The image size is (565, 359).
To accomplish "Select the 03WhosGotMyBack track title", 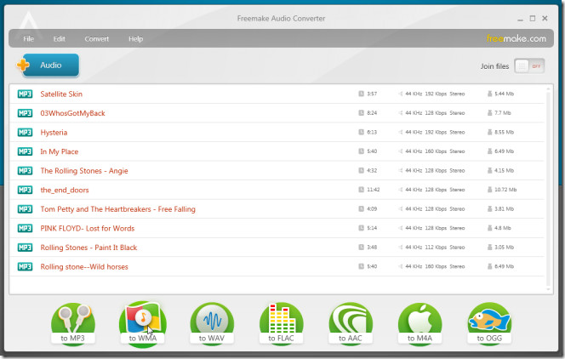I will click(73, 113).
